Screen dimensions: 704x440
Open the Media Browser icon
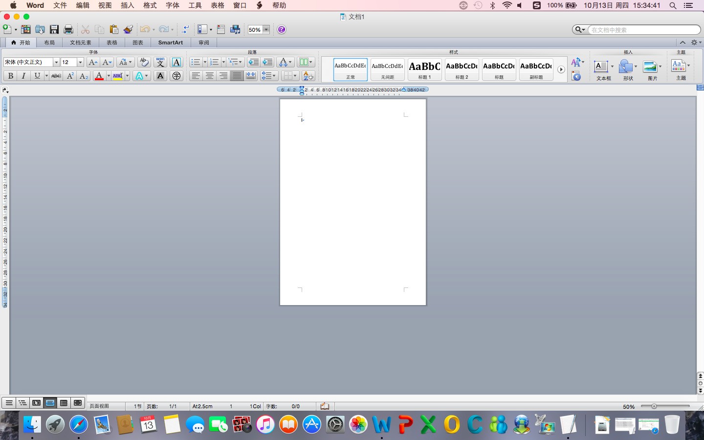(235, 29)
